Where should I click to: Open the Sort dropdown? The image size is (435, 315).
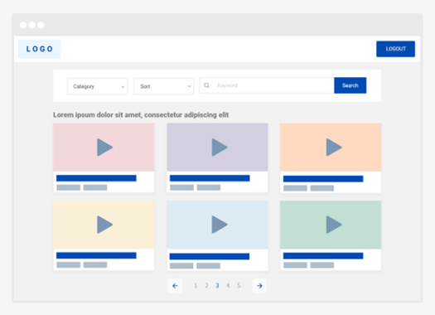[x=164, y=86]
